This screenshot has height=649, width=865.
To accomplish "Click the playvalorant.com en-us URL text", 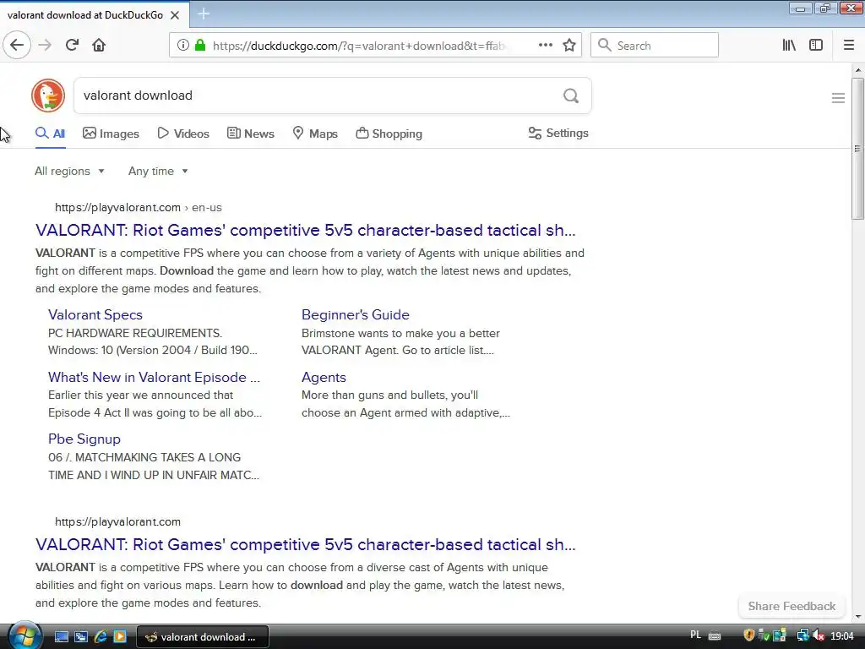I will click(139, 208).
